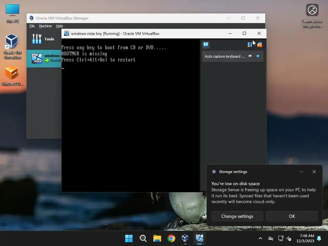
Task: Click the Auto capture keyboard notification text
Action: coord(225,56)
